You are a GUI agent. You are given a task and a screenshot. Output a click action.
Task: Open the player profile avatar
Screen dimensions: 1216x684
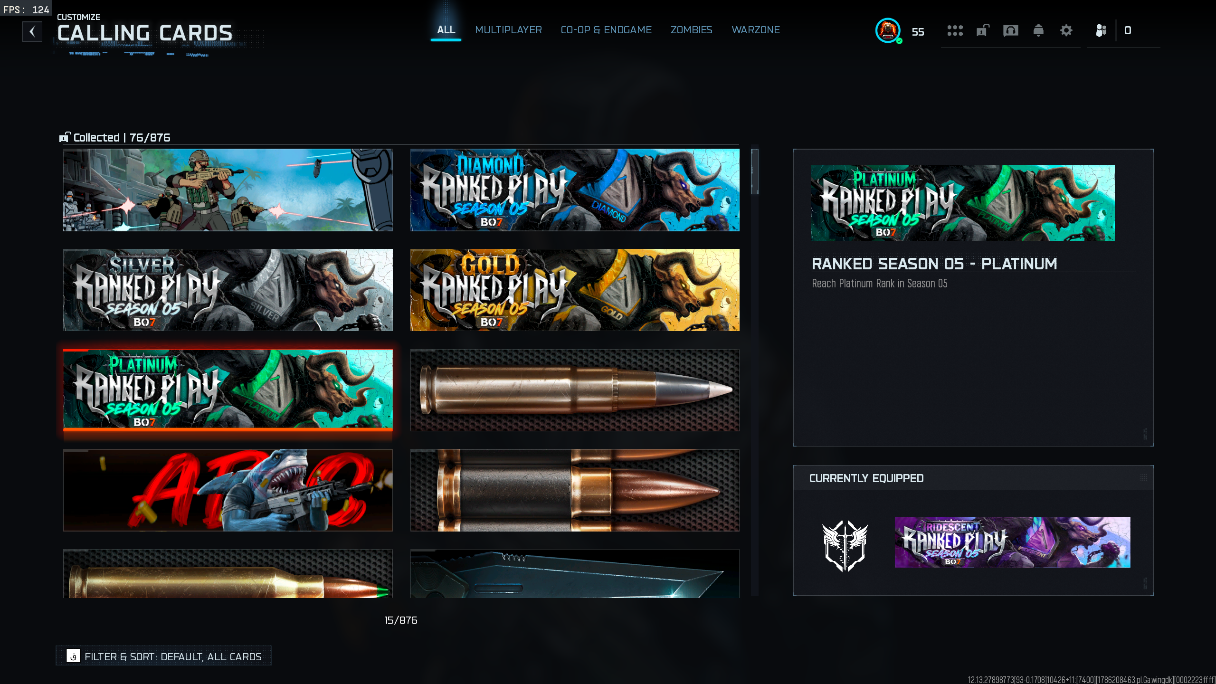pyautogui.click(x=888, y=31)
